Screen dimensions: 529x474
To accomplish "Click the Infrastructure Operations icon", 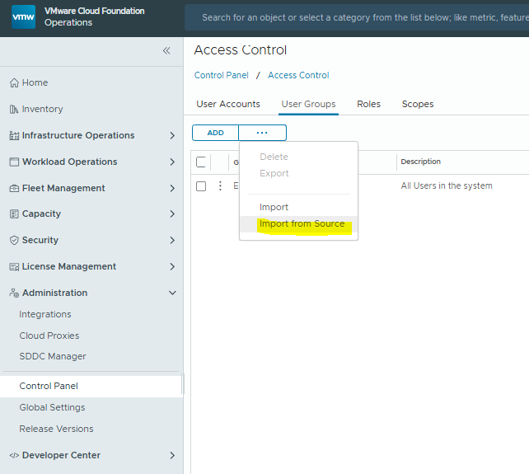I will [14, 136].
